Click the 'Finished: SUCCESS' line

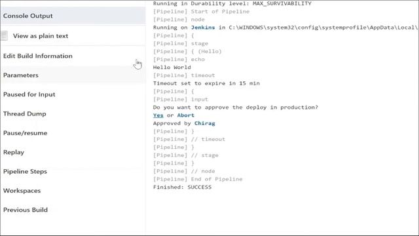pyautogui.click(x=182, y=187)
